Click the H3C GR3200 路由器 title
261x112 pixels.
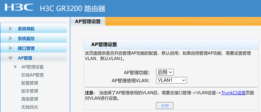[x=73, y=9]
